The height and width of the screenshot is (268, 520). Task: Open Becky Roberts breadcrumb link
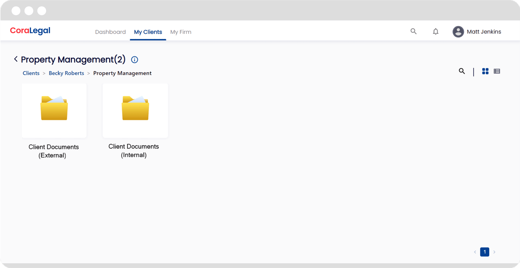tap(66, 73)
